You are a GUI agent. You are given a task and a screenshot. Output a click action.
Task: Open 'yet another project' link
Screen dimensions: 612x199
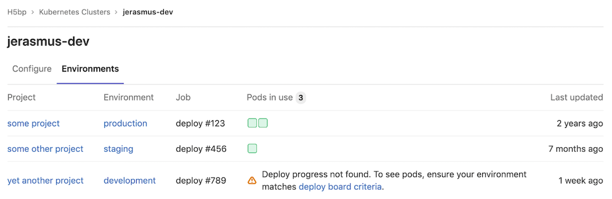pyautogui.click(x=46, y=180)
